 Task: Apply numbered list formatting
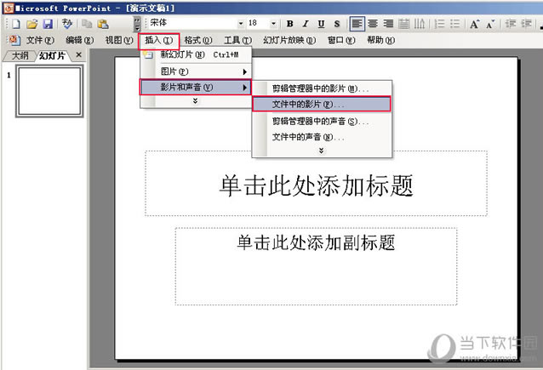[x=439, y=24]
